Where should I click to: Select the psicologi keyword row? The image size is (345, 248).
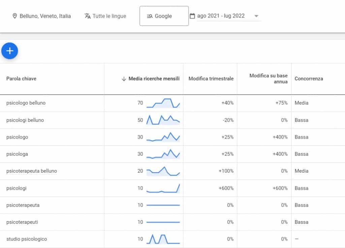coord(172,188)
